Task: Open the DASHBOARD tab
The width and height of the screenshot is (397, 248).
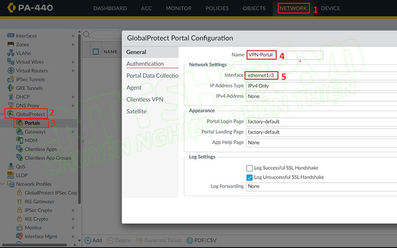Action: pos(110,8)
